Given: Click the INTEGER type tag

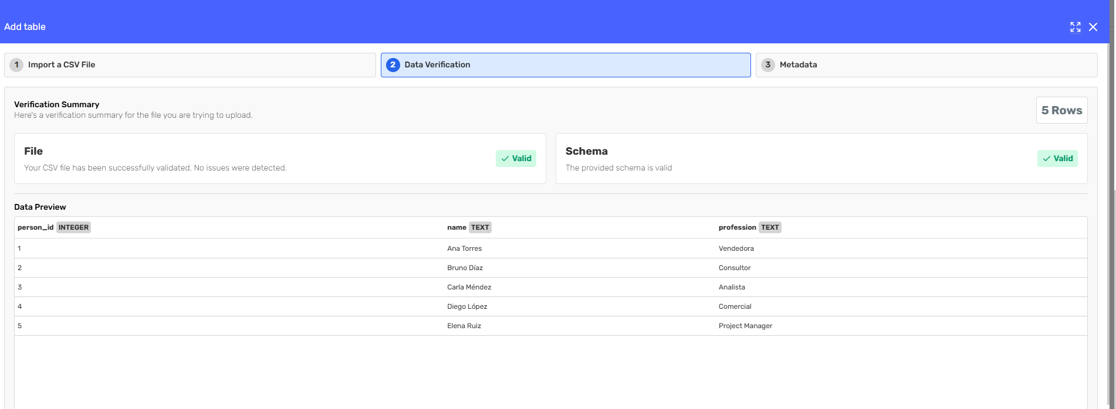Looking at the screenshot, I should tap(73, 227).
